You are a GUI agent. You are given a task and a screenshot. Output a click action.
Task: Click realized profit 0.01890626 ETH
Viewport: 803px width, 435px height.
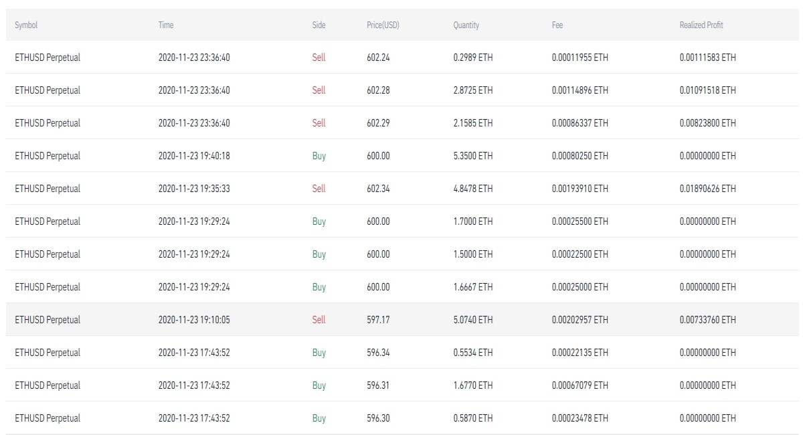707,189
